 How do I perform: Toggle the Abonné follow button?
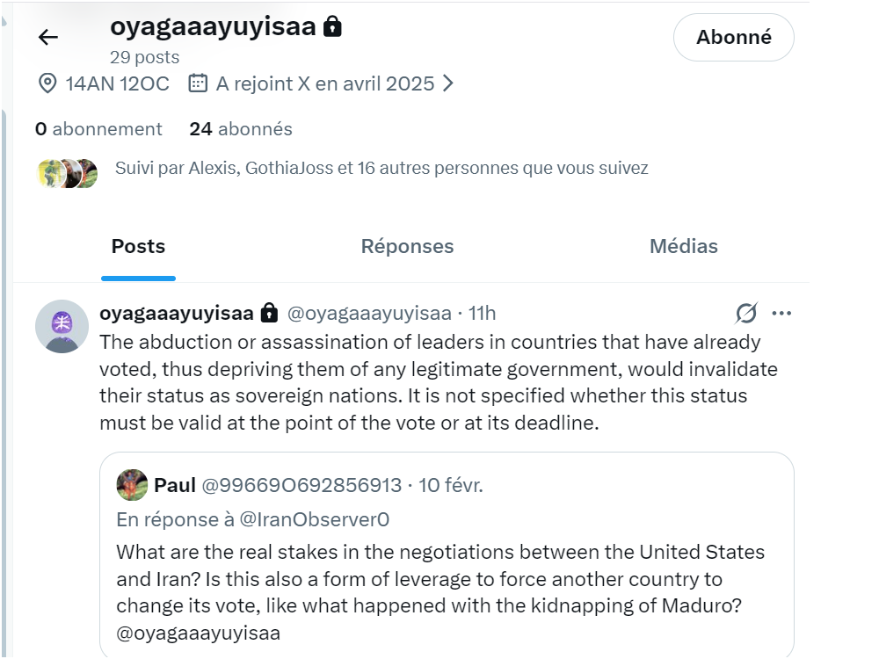[x=733, y=37]
